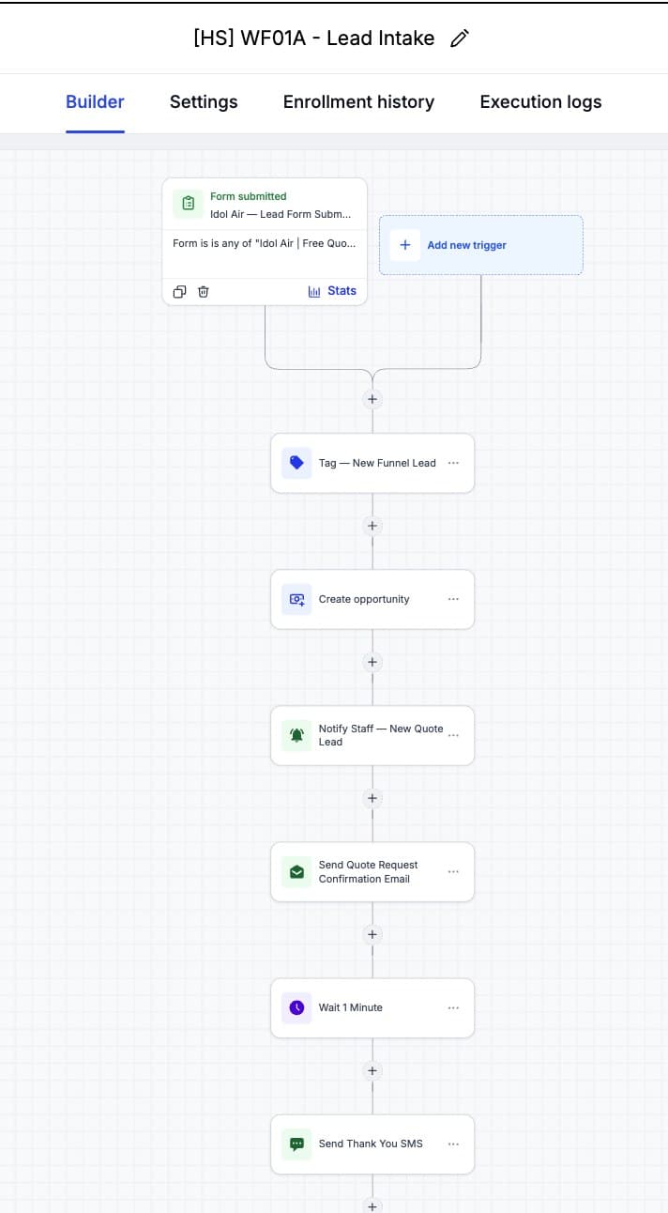This screenshot has height=1213, width=668.
Task: Open the Settings tab
Action: [204, 102]
